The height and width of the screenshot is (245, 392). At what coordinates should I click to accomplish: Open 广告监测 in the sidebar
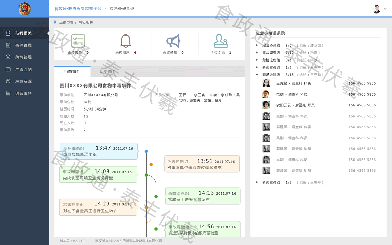[x=23, y=69]
